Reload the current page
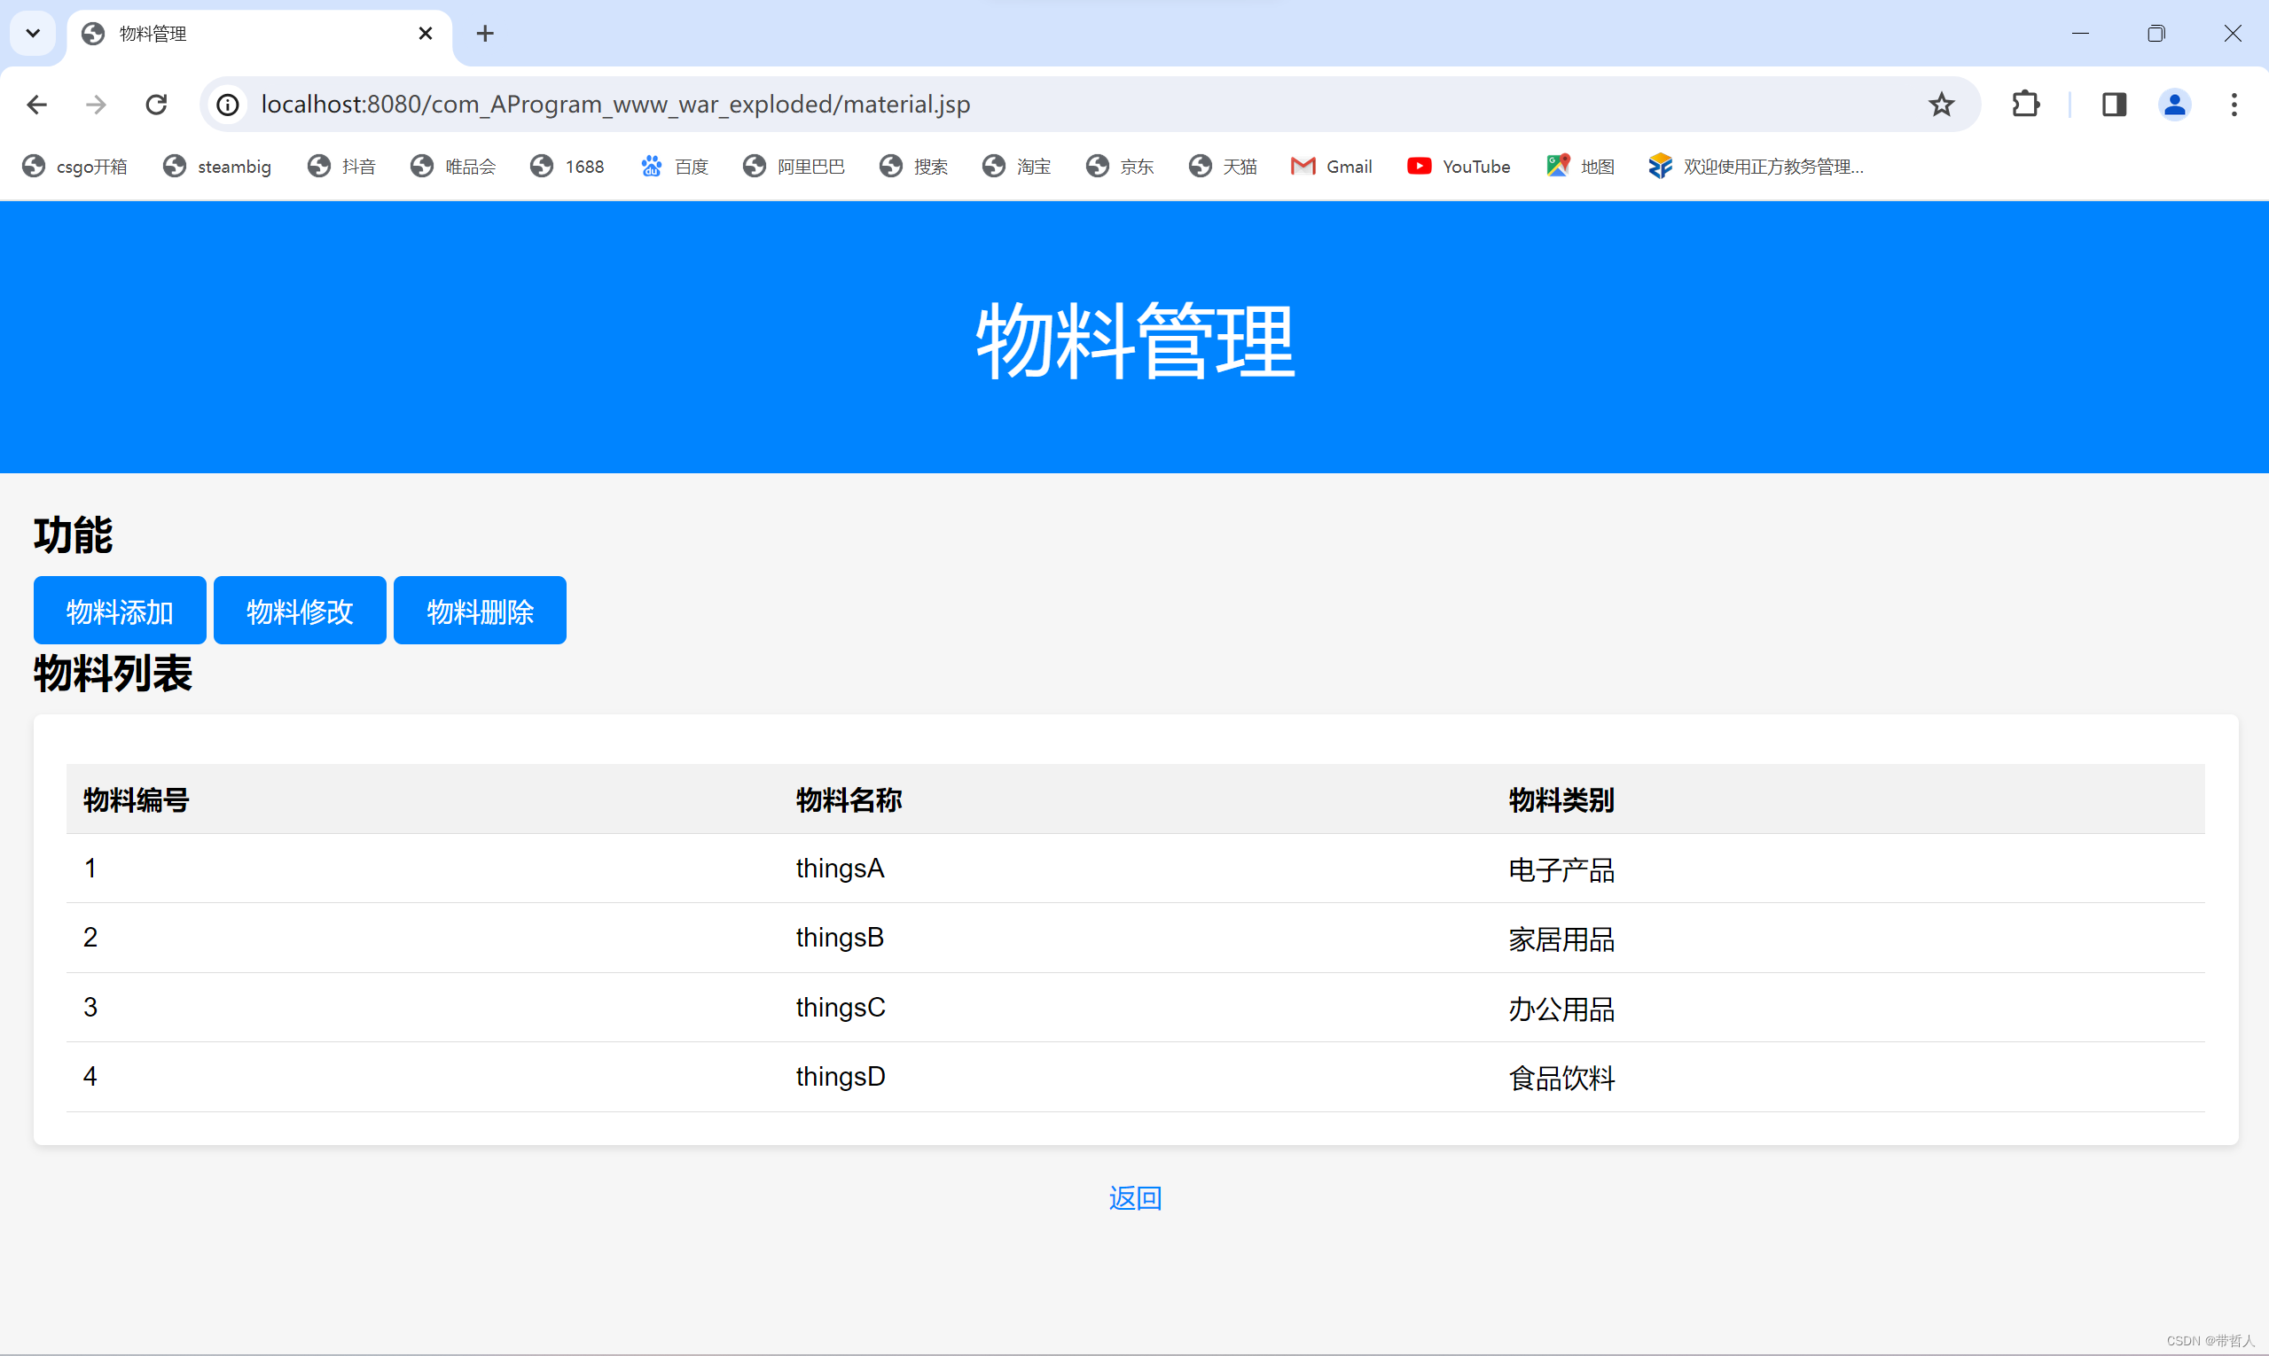 (156, 105)
